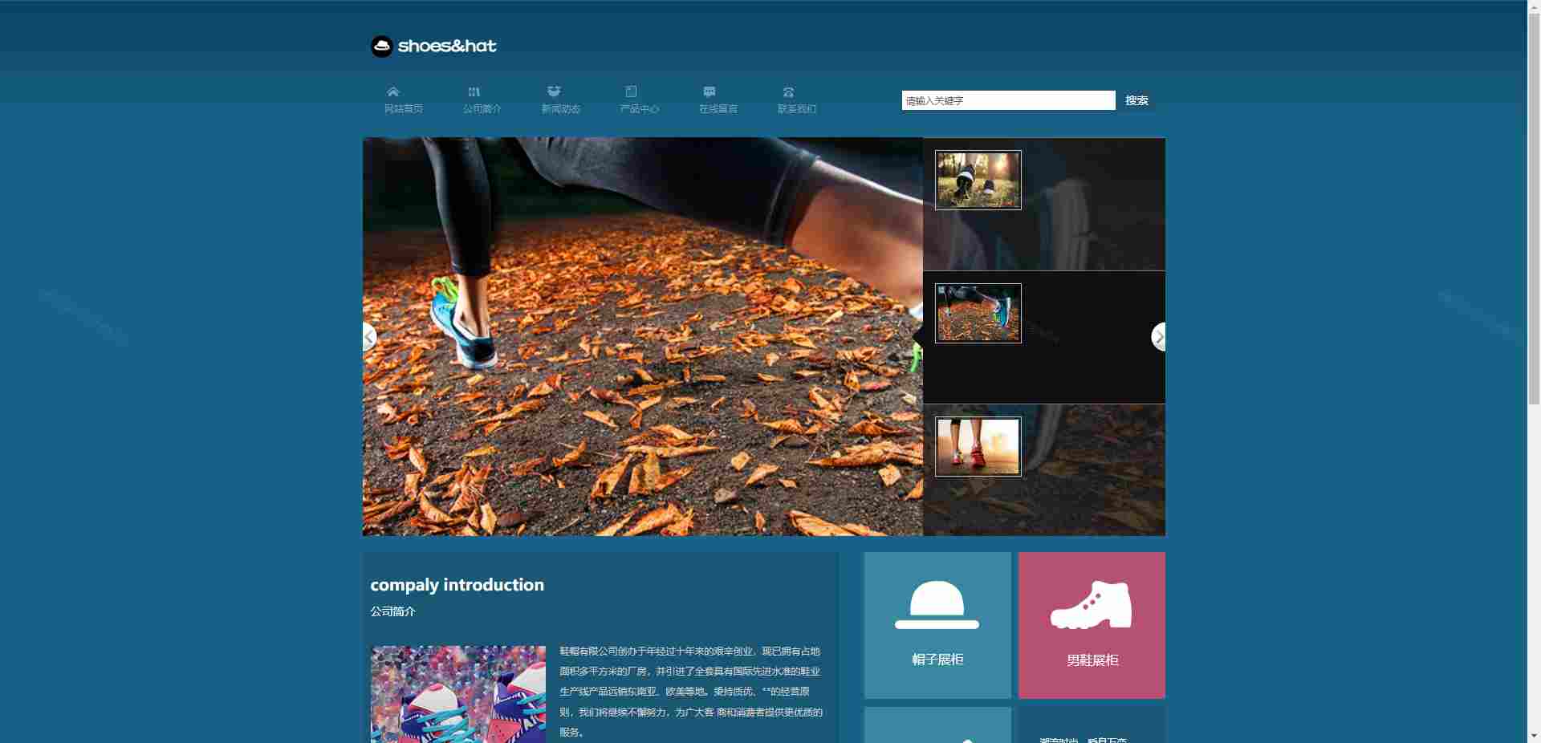1541x743 pixels.
Task: Click the house icon above 网站首页
Action: (393, 91)
